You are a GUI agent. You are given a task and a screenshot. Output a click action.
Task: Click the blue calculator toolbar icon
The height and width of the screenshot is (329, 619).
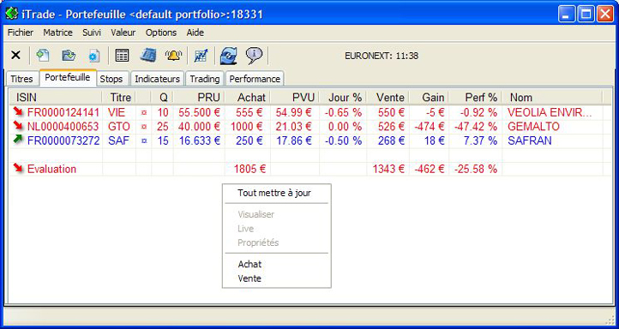pos(148,55)
